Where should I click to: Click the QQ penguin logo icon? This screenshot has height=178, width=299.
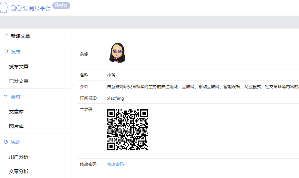4,7
